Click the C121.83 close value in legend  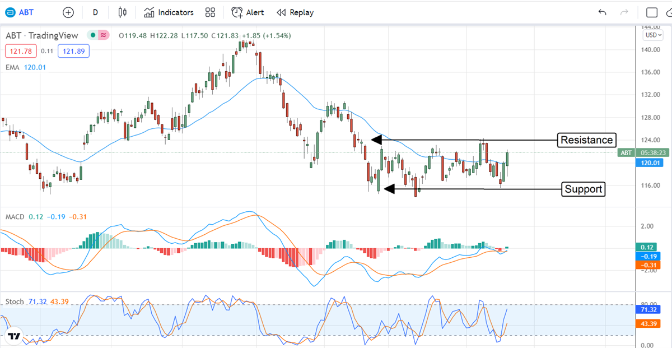click(226, 35)
